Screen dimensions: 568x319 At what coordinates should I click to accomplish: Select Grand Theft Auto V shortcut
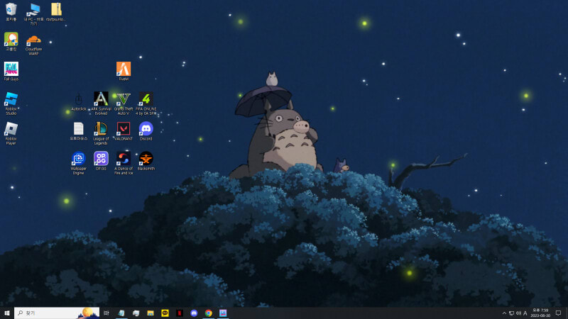pos(124,103)
